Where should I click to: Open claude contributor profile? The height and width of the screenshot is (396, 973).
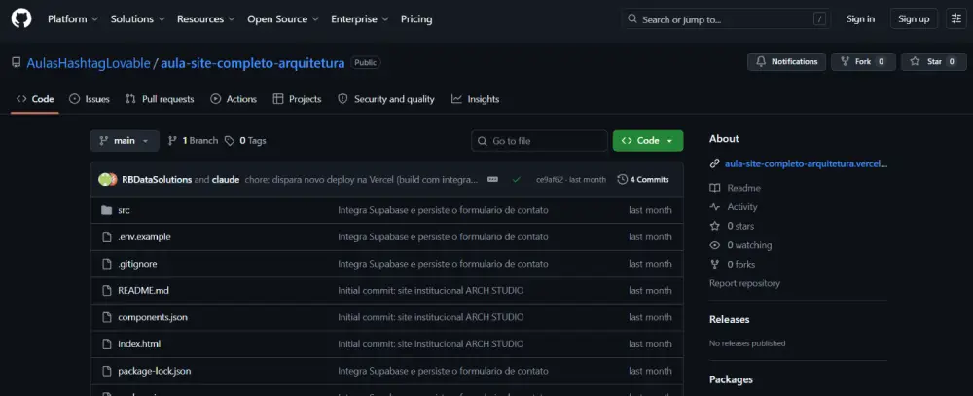[226, 179]
